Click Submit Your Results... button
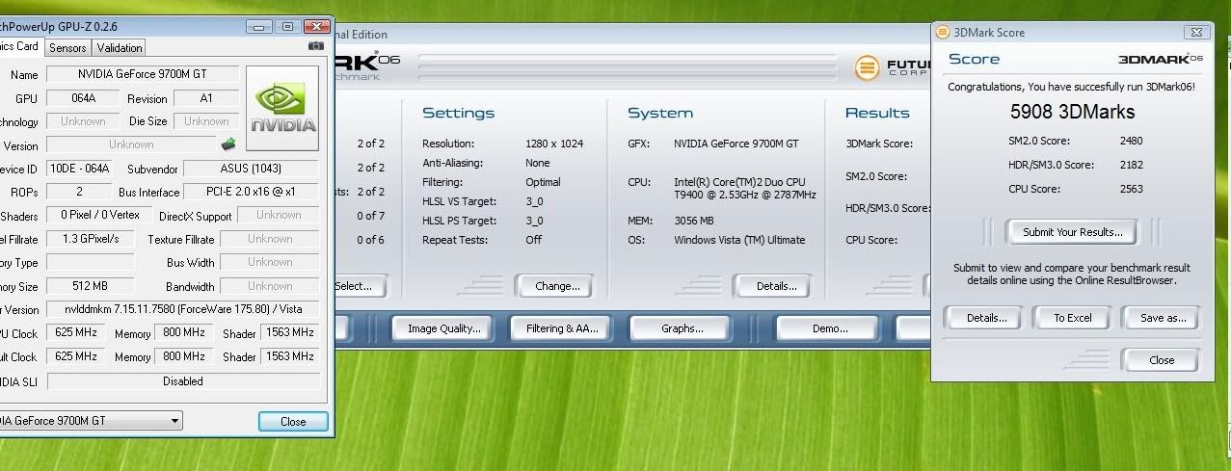This screenshot has height=471, width=1231. [x=1072, y=232]
